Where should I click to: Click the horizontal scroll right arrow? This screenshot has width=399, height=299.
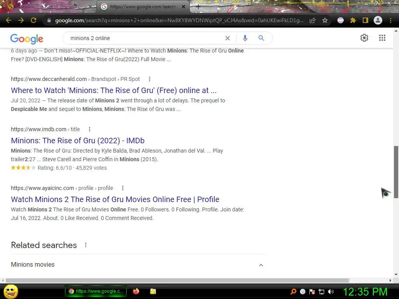[390, 280]
